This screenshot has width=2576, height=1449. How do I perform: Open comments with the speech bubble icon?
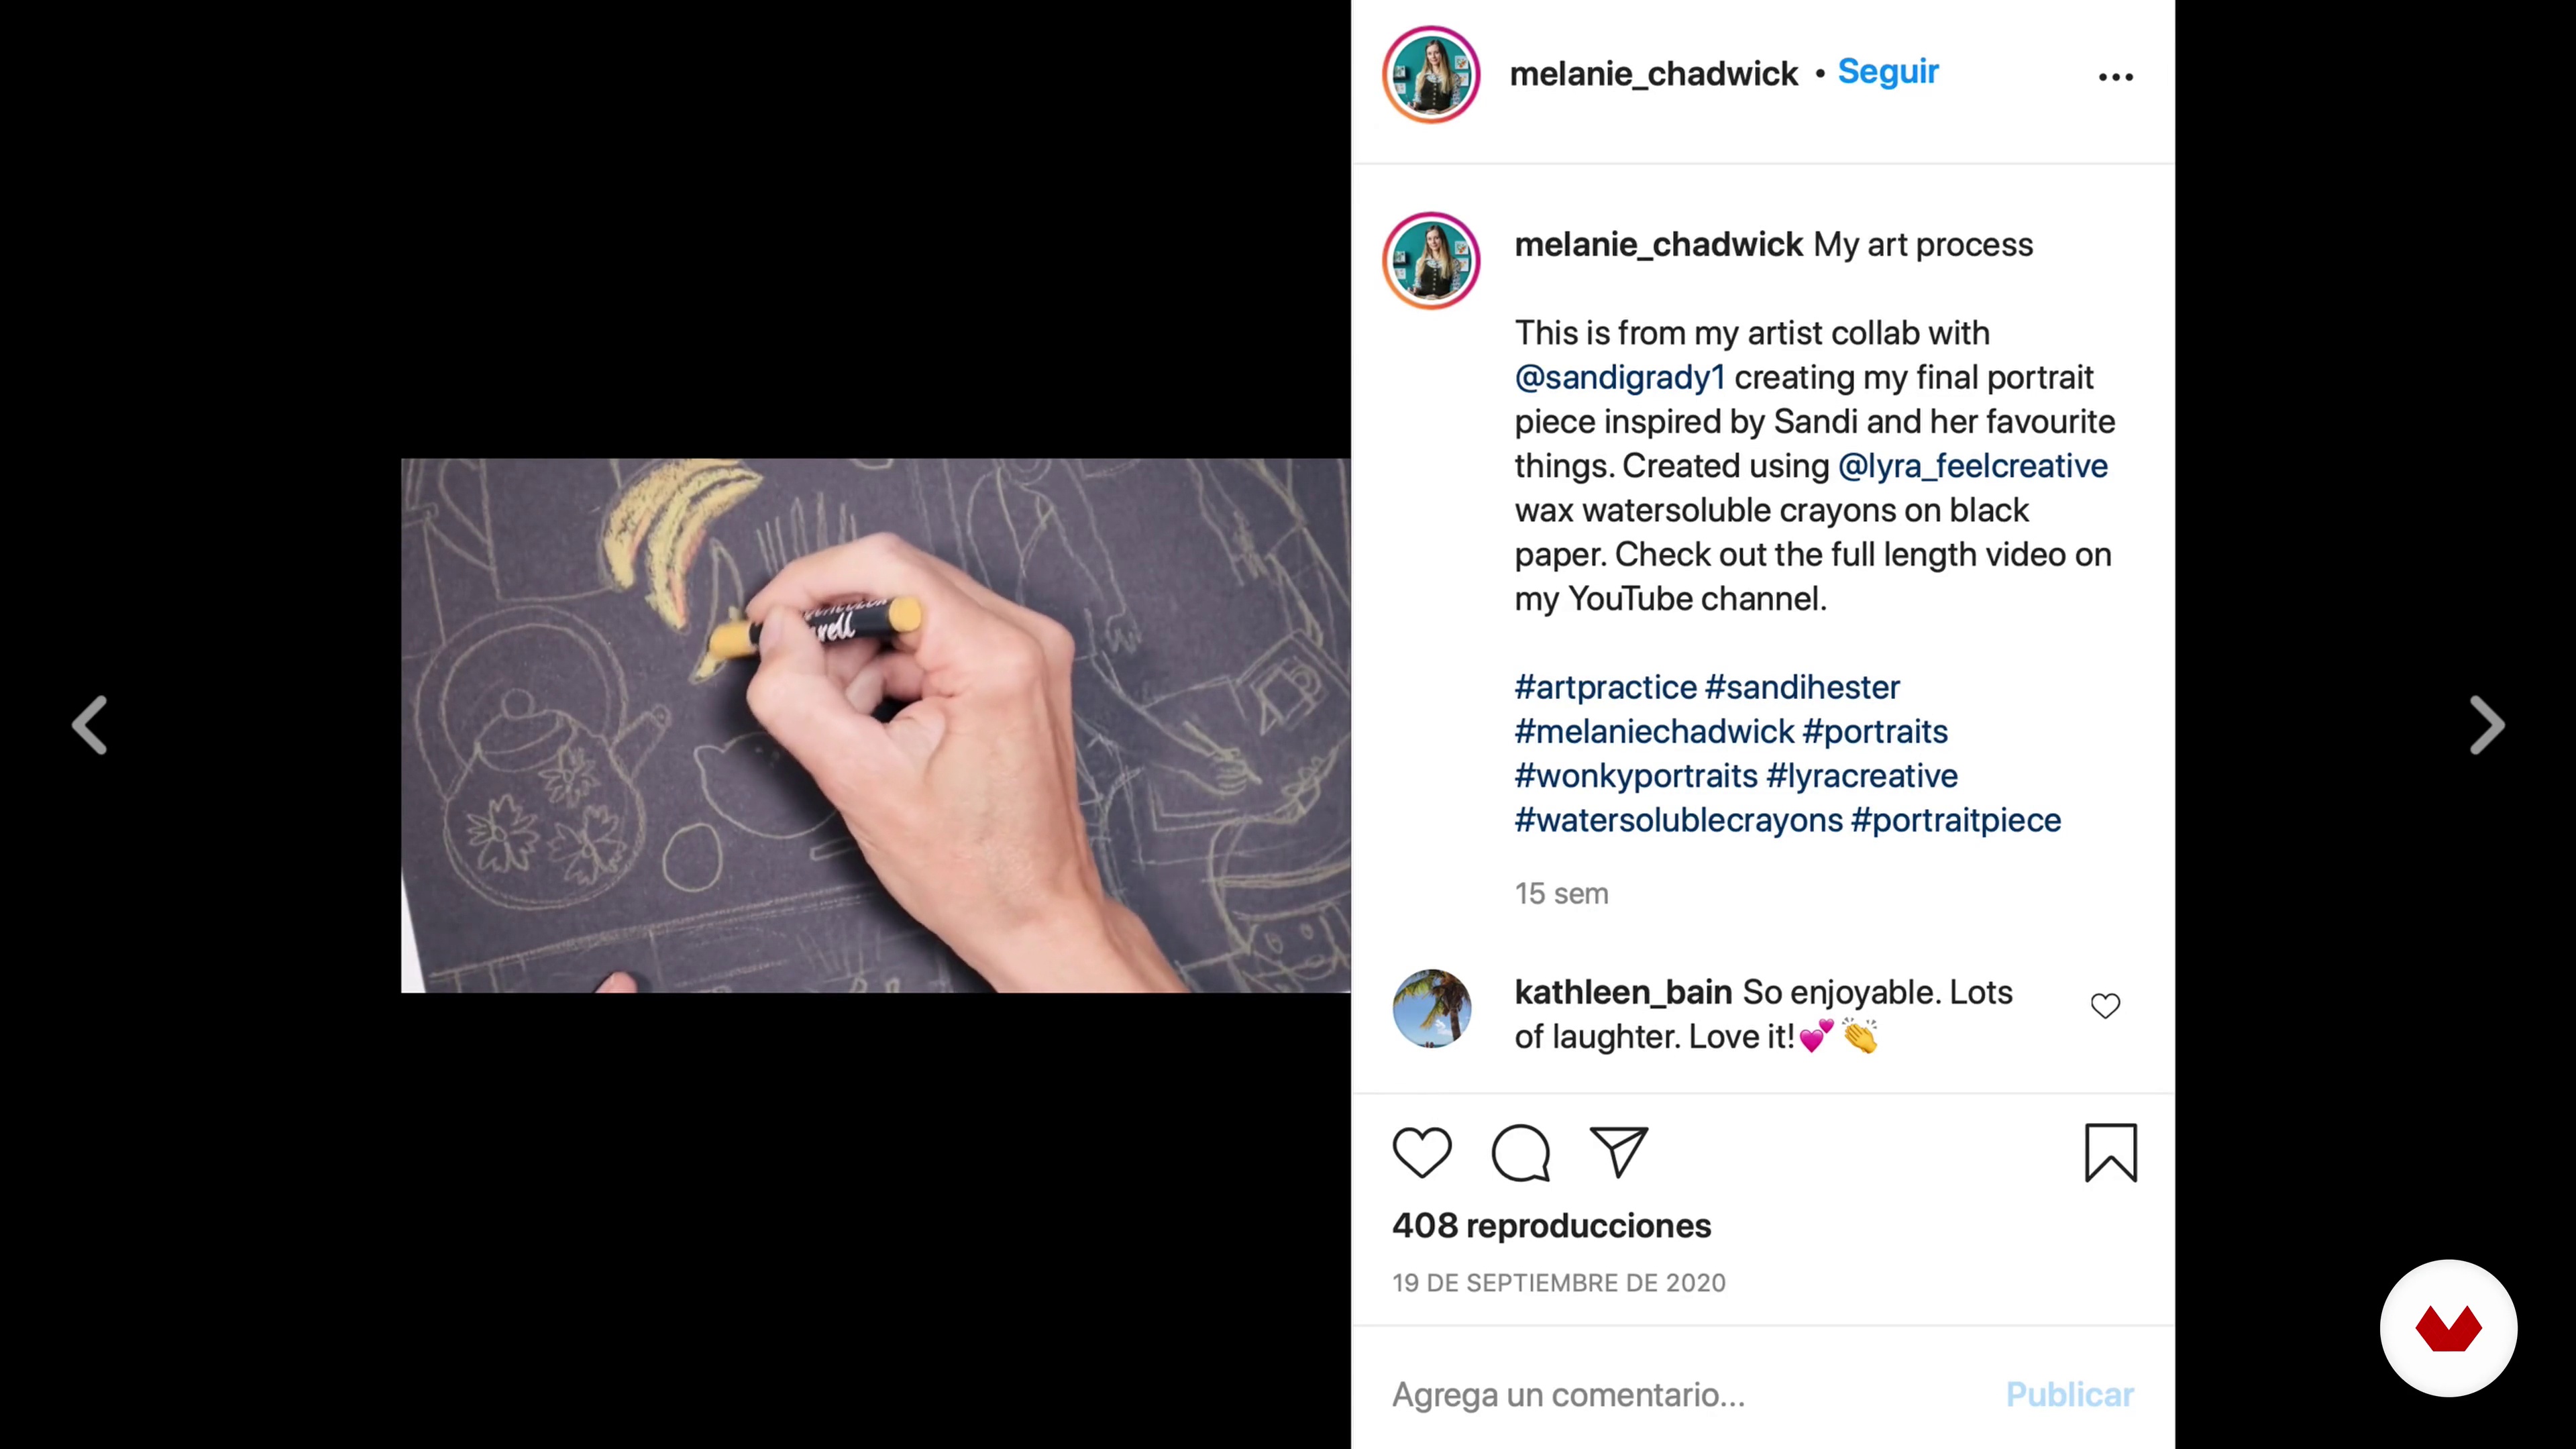click(1520, 1153)
